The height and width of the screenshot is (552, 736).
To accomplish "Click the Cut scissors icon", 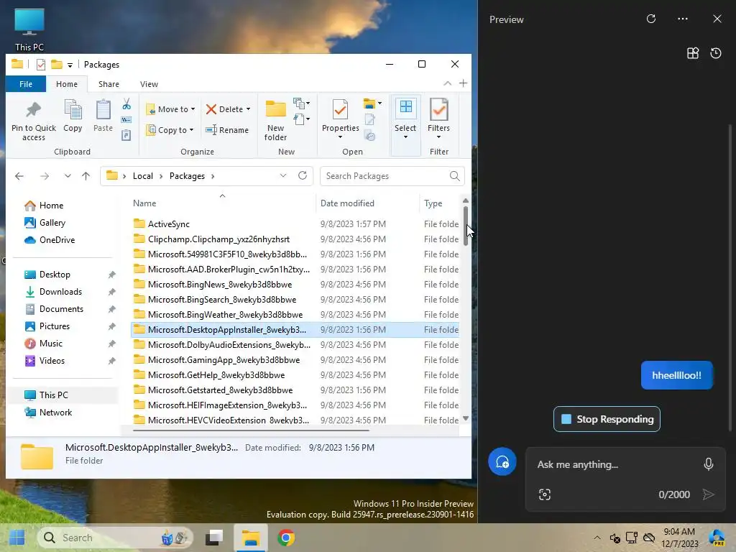I will coord(126,103).
